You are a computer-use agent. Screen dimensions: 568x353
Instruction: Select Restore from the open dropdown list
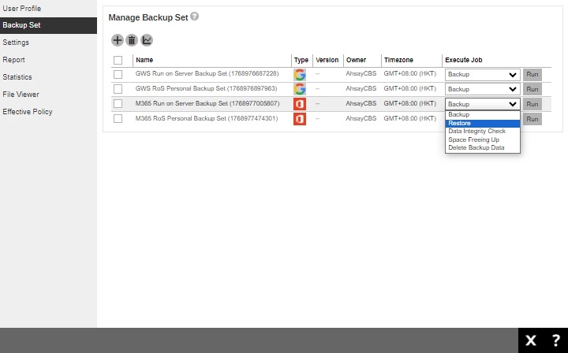pyautogui.click(x=482, y=123)
